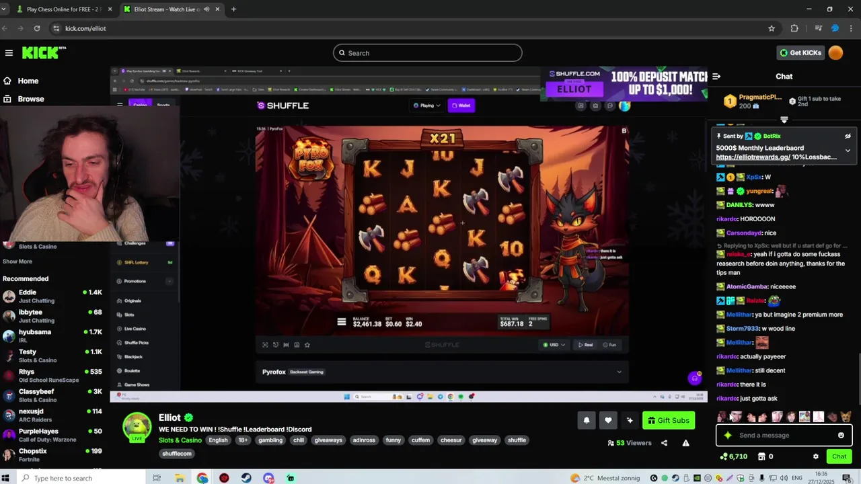
Task: Select the shufflecom tag
Action: pos(177,454)
